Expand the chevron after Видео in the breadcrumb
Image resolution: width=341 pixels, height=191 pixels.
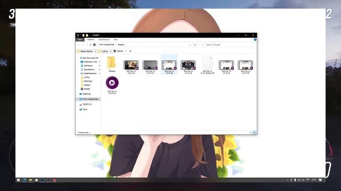[x=126, y=45]
